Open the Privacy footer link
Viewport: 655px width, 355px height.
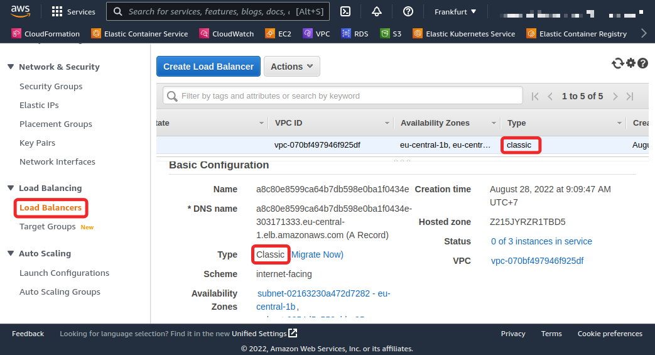tap(513, 333)
